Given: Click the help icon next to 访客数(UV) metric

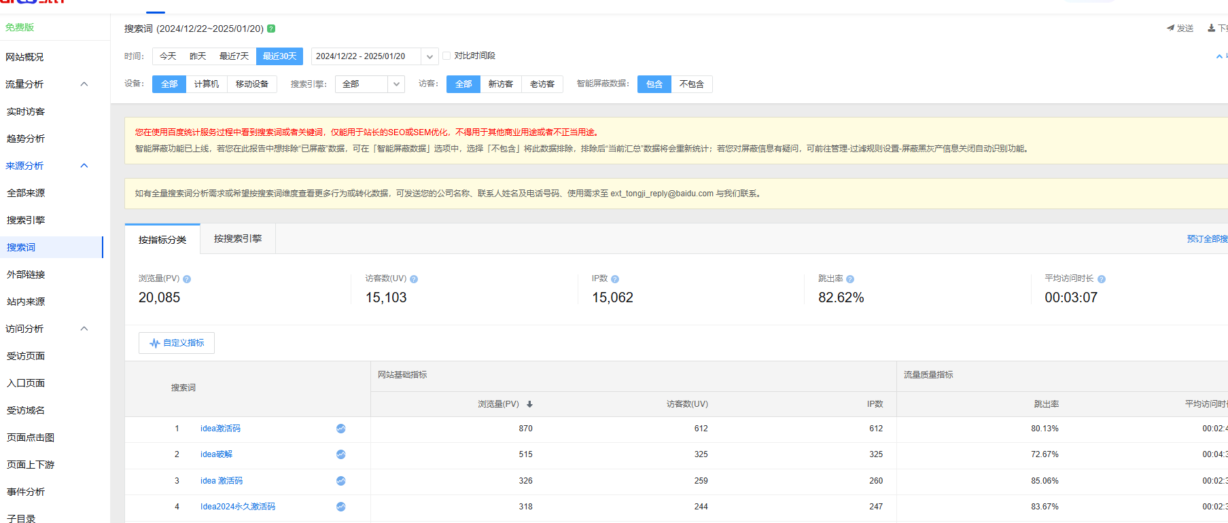Looking at the screenshot, I should tap(414, 279).
